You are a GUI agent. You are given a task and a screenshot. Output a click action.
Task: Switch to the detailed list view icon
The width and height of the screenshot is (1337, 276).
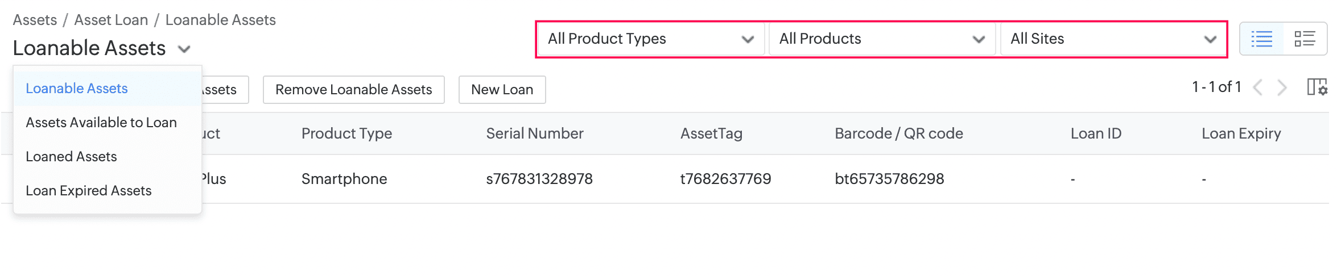click(x=1305, y=39)
